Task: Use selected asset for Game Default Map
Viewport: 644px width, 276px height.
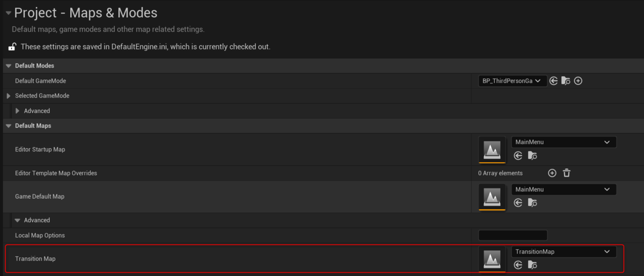Action: click(518, 203)
